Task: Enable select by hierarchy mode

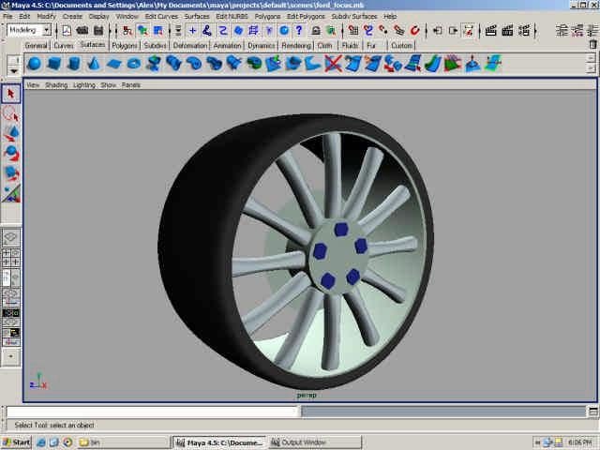Action: coord(126,30)
